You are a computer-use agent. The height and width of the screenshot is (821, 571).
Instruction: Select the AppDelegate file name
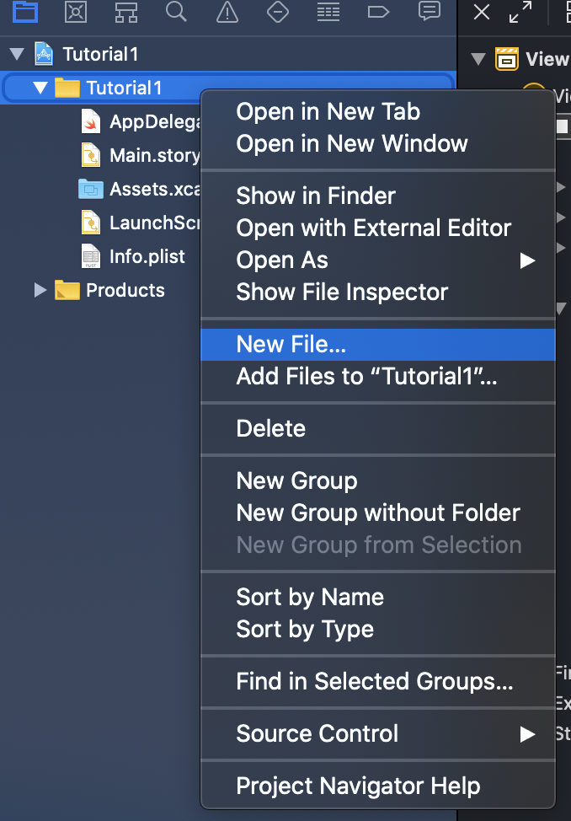point(155,122)
